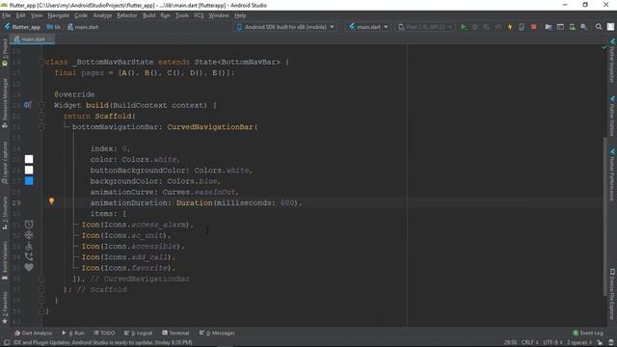Toggle tool window bars icon in status bar corner
Viewport: 617px width, 347px height.
[7, 342]
